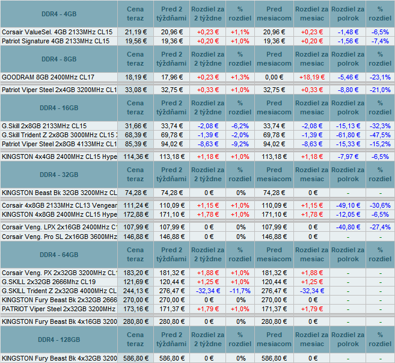This screenshot has height=363, width=395.
Task: Click the 183,20 € current price cell
Action: tap(135, 273)
